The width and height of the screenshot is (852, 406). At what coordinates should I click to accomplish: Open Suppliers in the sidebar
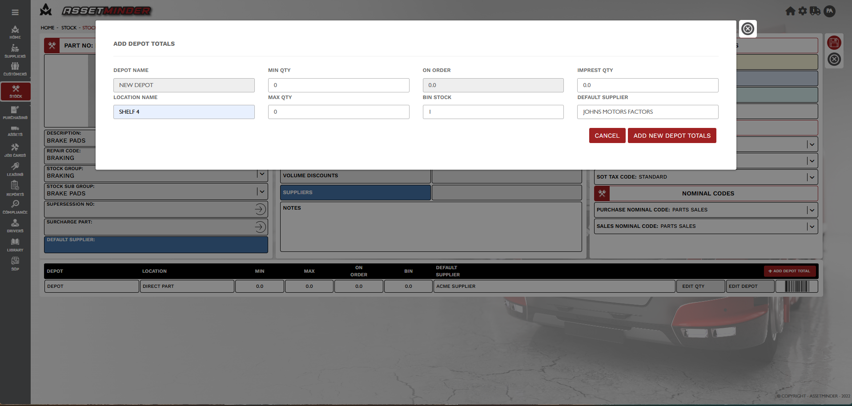[x=15, y=51]
